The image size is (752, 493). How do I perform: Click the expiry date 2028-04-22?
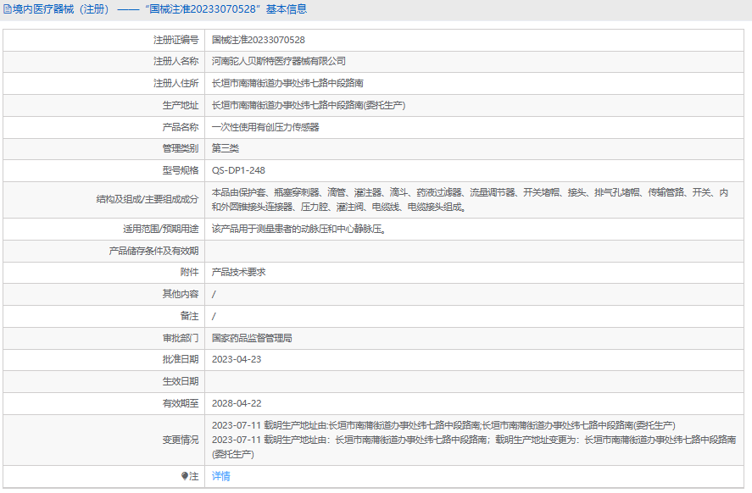click(x=237, y=404)
